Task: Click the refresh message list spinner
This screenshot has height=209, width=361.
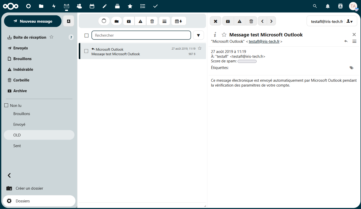Action: [x=104, y=21]
